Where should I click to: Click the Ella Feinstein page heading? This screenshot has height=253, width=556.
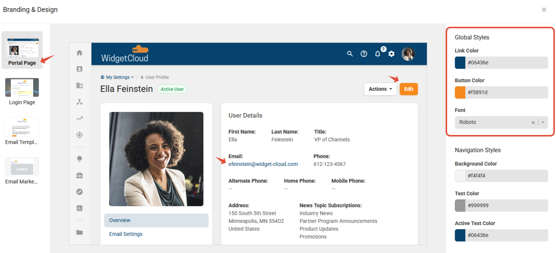click(x=127, y=89)
